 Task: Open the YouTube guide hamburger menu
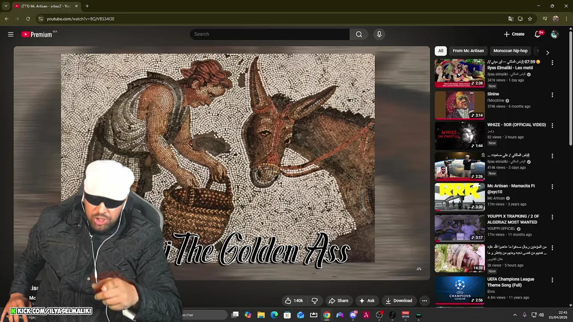(11, 34)
